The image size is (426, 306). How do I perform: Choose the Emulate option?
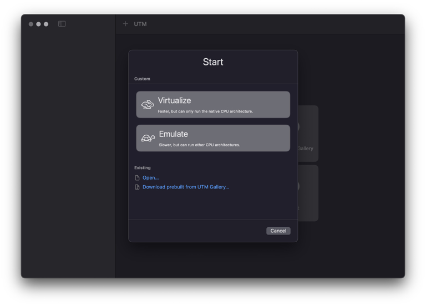tap(213, 138)
